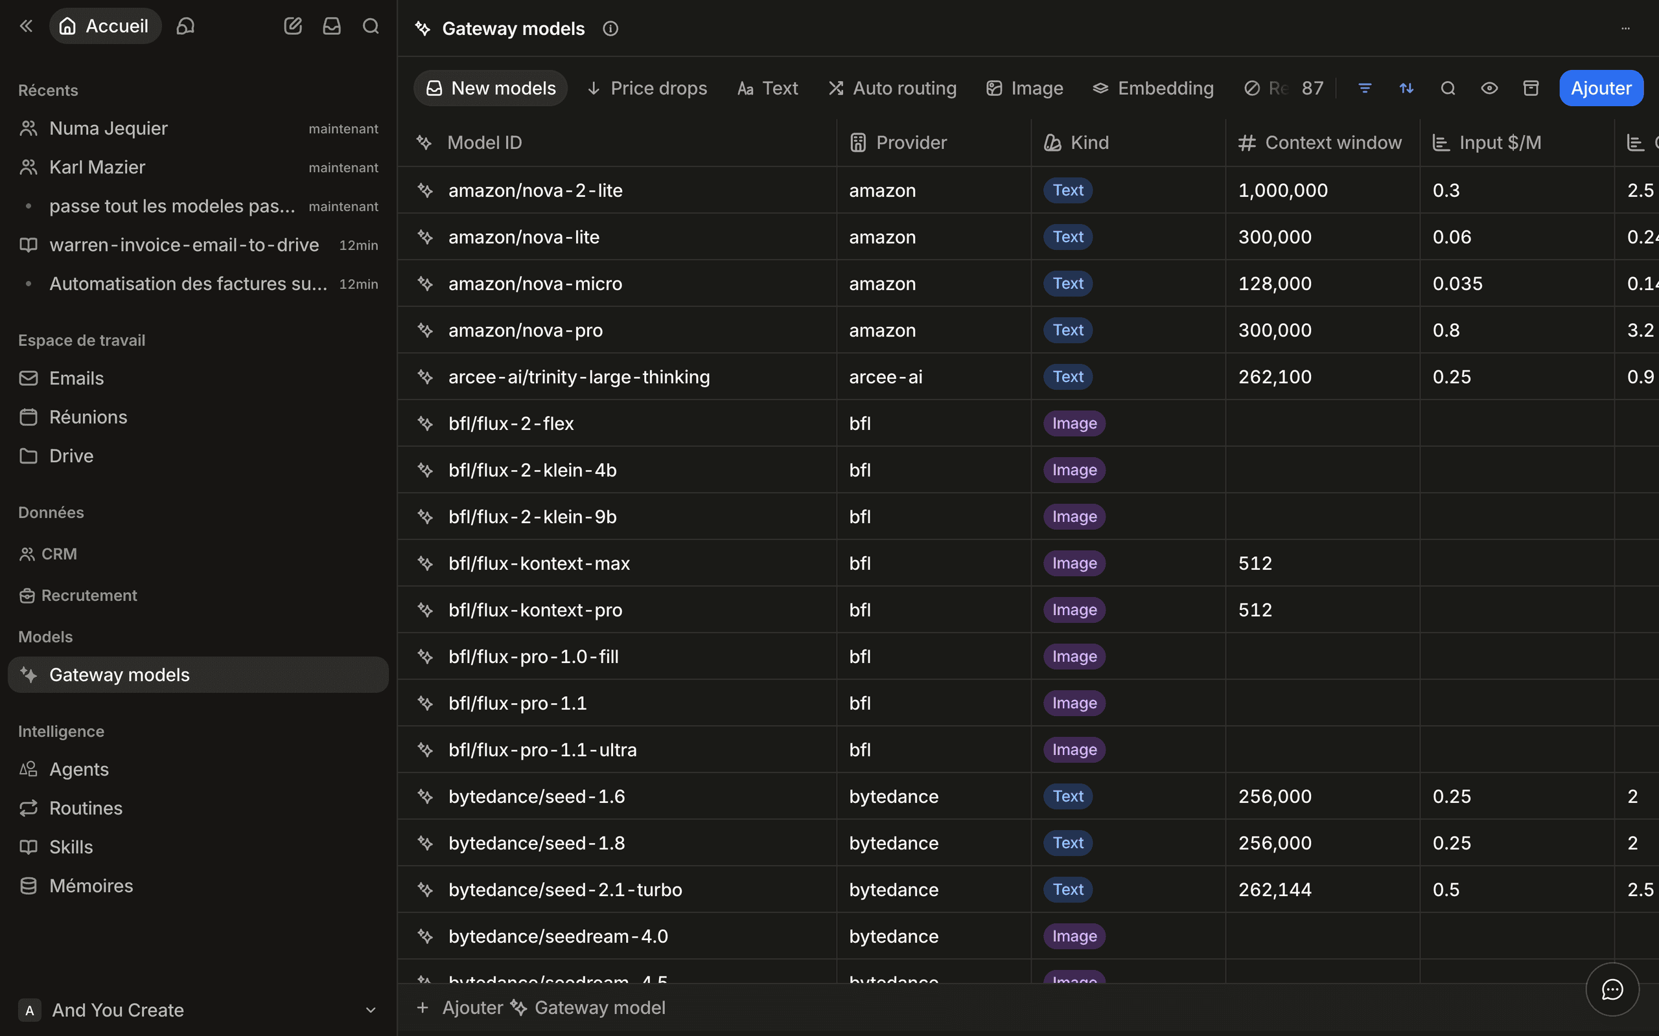
Task: Click the Kind column header label
Action: point(1089,142)
